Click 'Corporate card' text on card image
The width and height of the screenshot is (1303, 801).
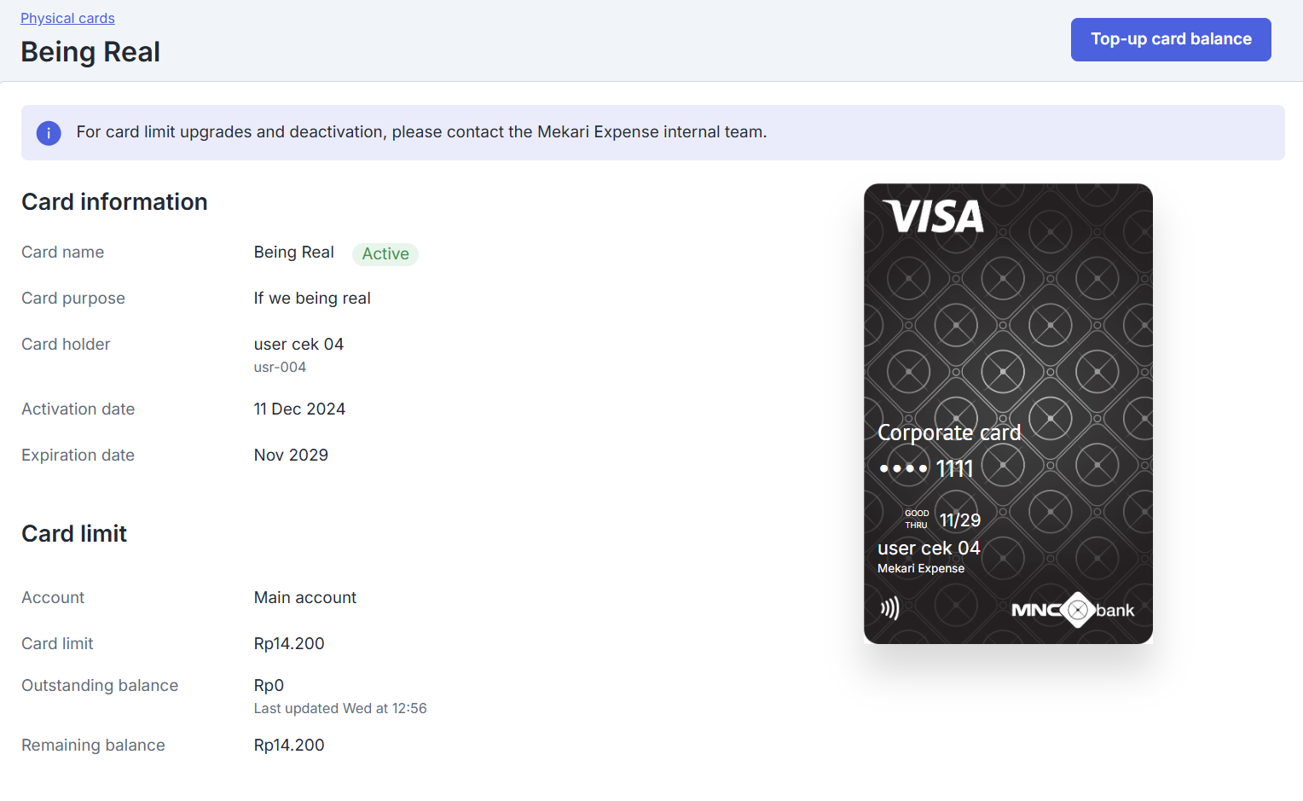(949, 433)
